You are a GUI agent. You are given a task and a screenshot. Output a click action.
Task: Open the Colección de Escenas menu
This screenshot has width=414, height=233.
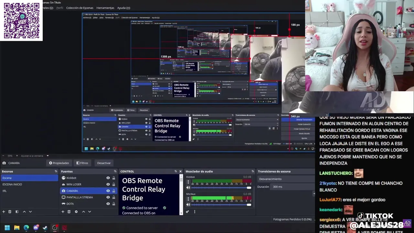click(80, 8)
